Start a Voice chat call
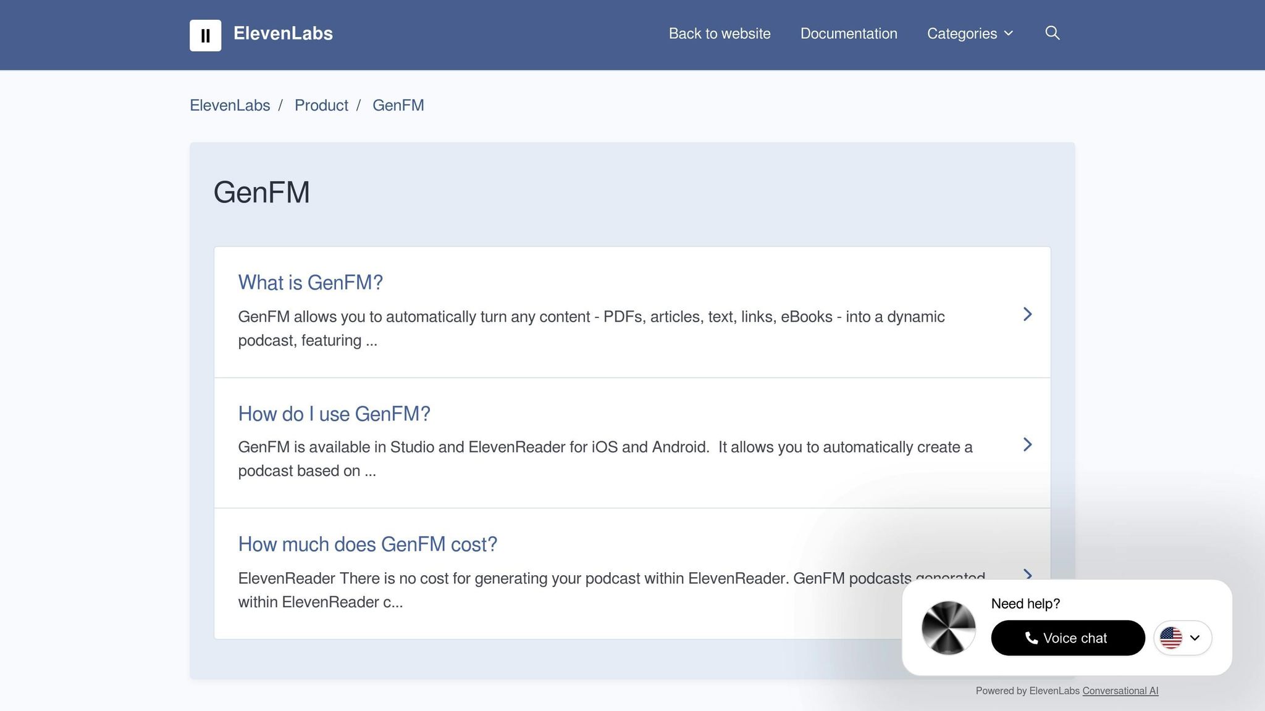The image size is (1265, 711). click(x=1068, y=638)
